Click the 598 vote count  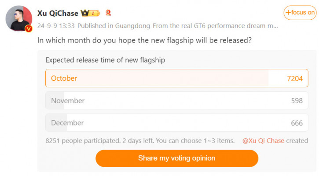pos(297,101)
